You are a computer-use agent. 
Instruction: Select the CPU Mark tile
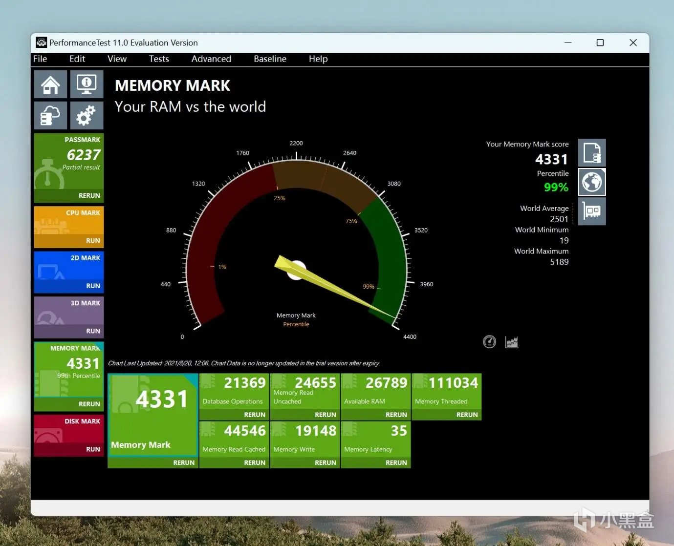tap(69, 220)
